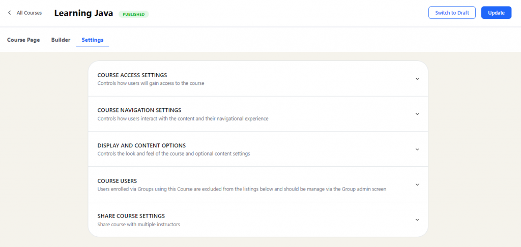Image resolution: width=521 pixels, height=247 pixels.
Task: Open the DISPLAY AND CONTENT OPTIONS heading
Action: [x=141, y=145]
